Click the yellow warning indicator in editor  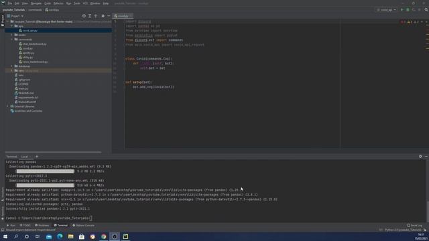[x=410, y=22]
